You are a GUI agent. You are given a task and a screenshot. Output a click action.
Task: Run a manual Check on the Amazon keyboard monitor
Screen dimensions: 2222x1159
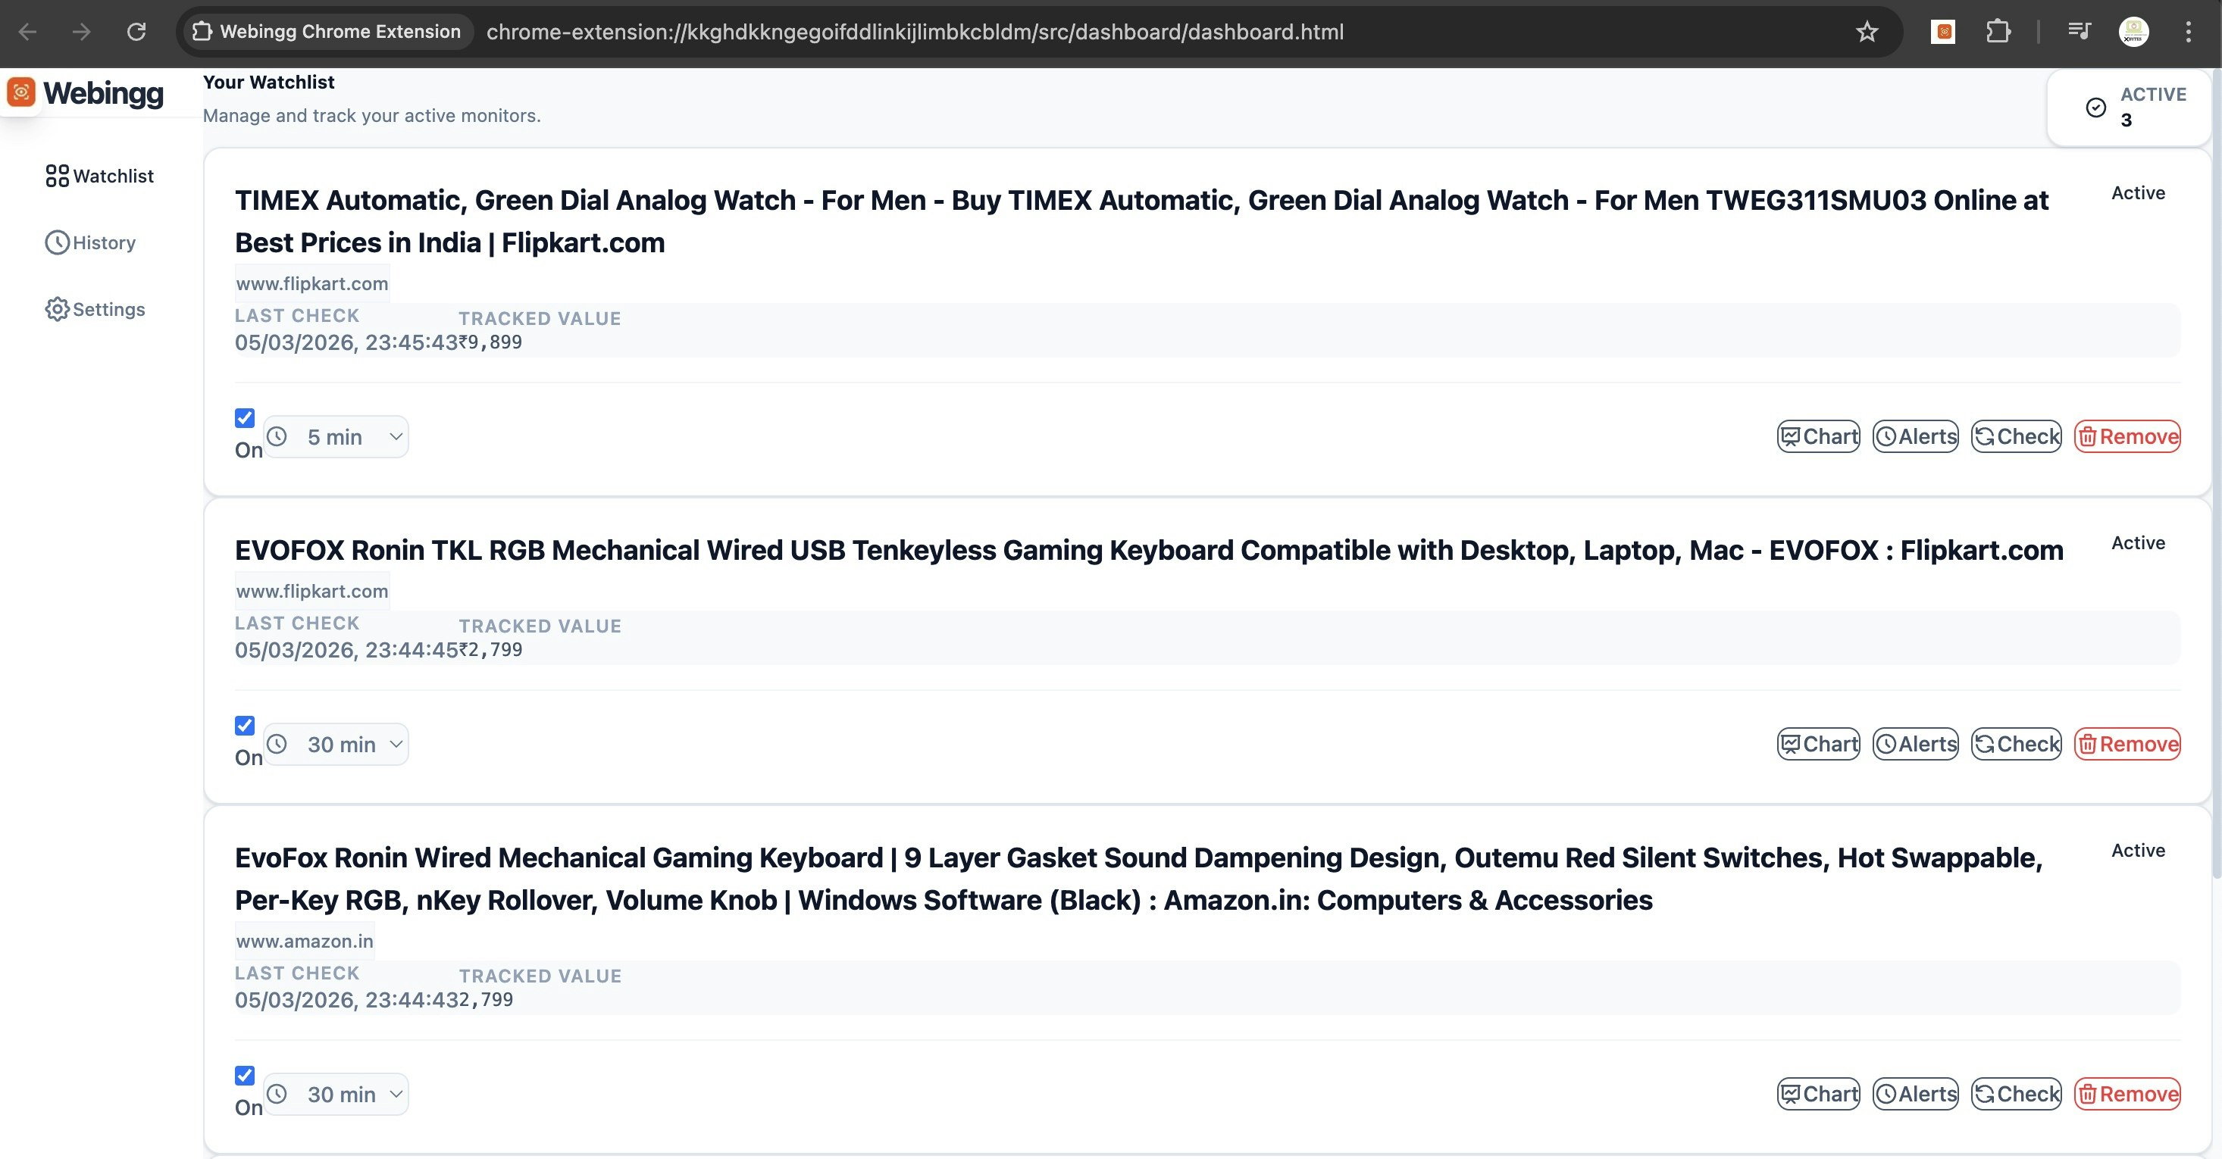coord(2016,1093)
